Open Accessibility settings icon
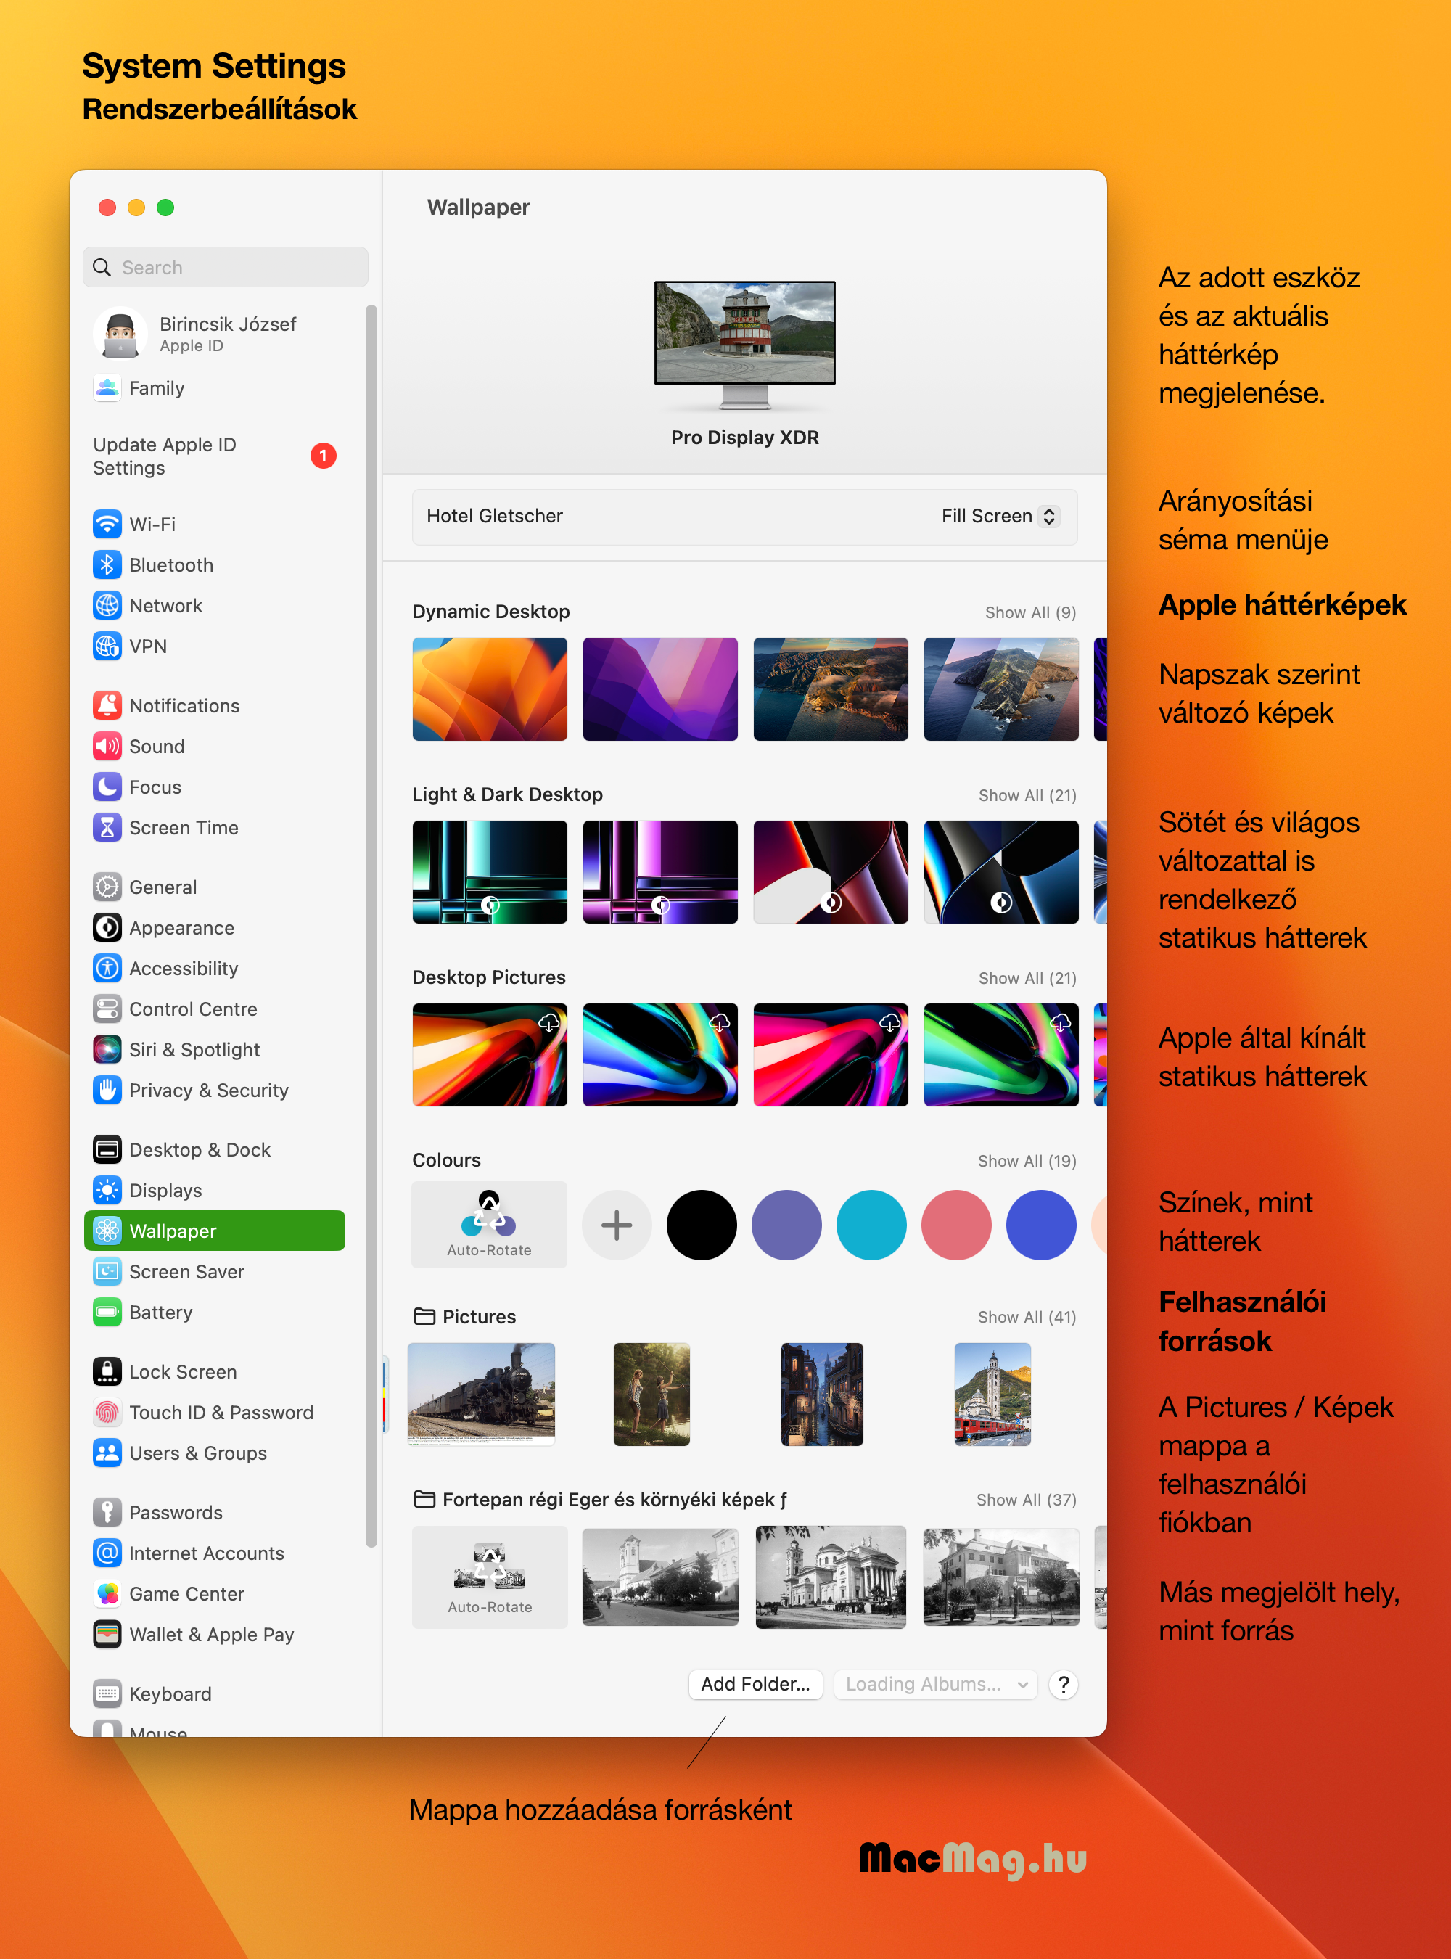 107,968
